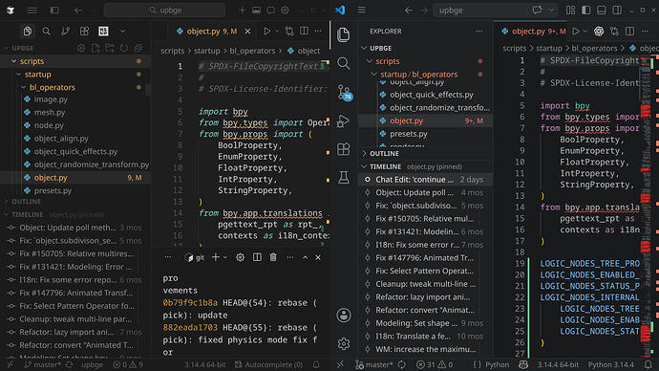Image resolution: width=659 pixels, height=371 pixels.
Task: Toggle the primary side bar in right window
Action: [x=585, y=11]
